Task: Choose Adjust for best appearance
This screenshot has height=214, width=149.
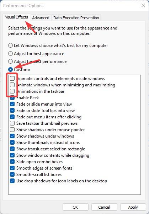Action: tap(11, 53)
